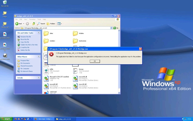Toggle the Folders pane button
Screen dimensions: 193x121
(x=51, y=24)
